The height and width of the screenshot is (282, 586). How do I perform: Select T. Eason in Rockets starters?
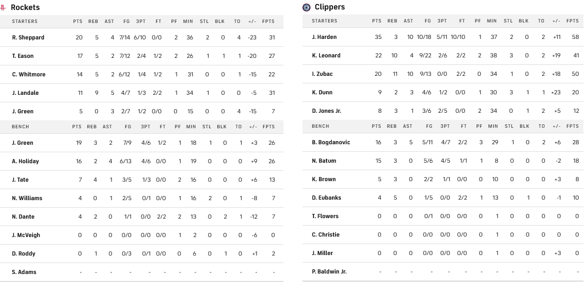tap(23, 56)
